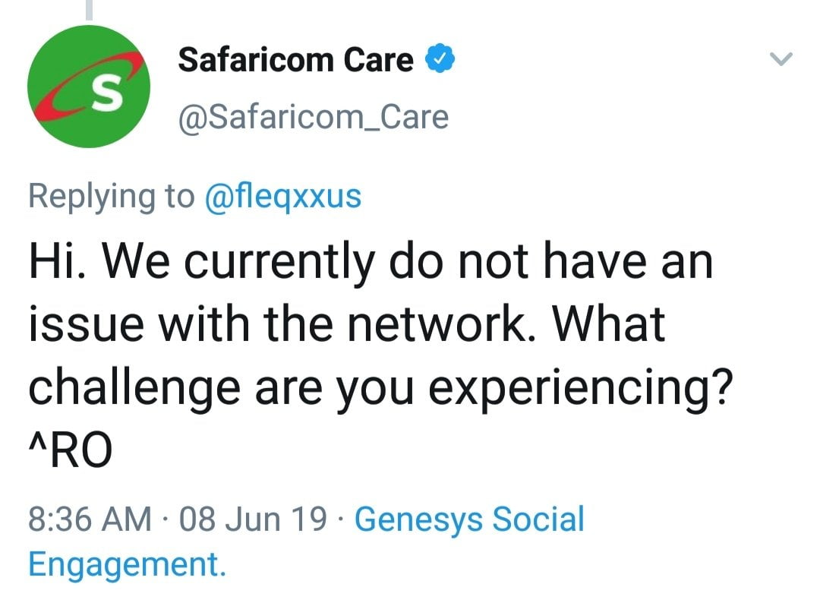The width and height of the screenshot is (820, 600).
Task: Visit the @fleqxxus profile link
Action: pos(283,197)
